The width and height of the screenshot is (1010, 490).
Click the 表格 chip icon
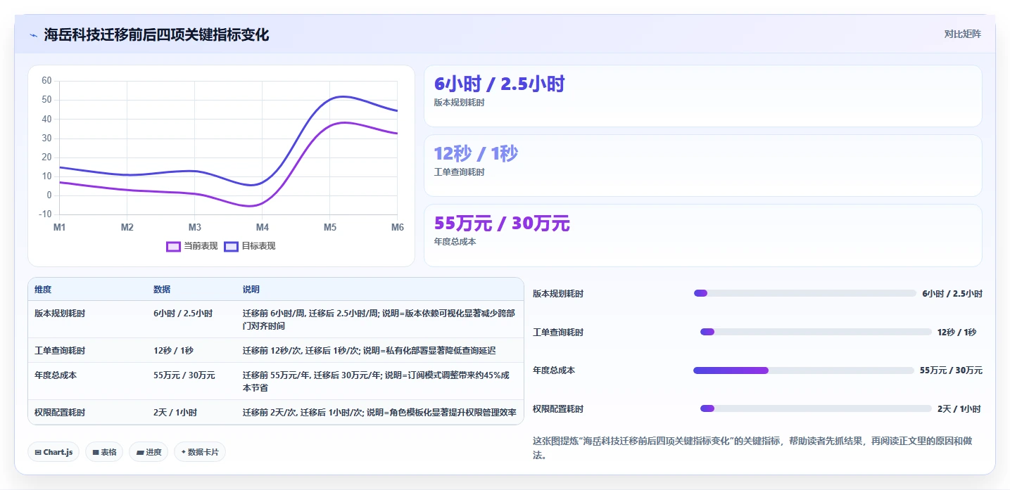click(95, 452)
